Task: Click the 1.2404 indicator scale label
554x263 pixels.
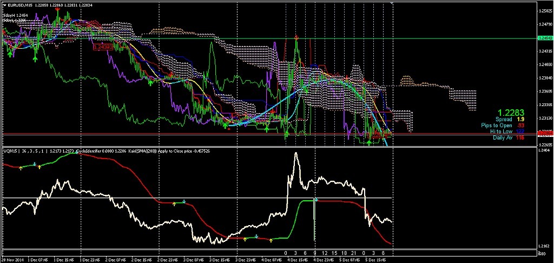Action: click(x=545, y=152)
